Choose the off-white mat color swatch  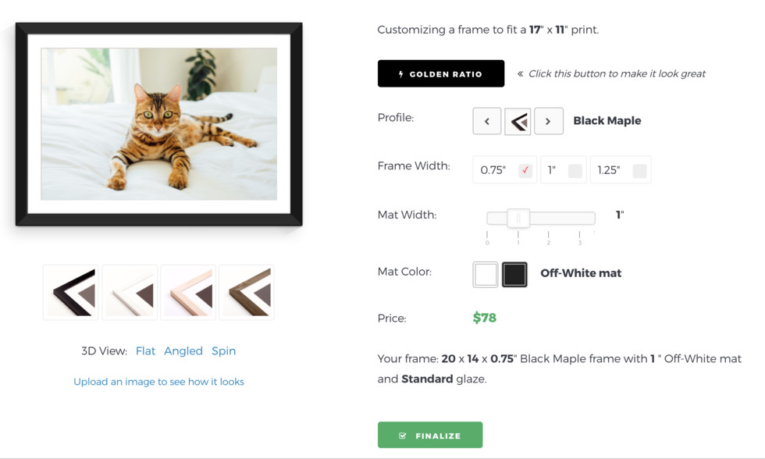tap(486, 274)
